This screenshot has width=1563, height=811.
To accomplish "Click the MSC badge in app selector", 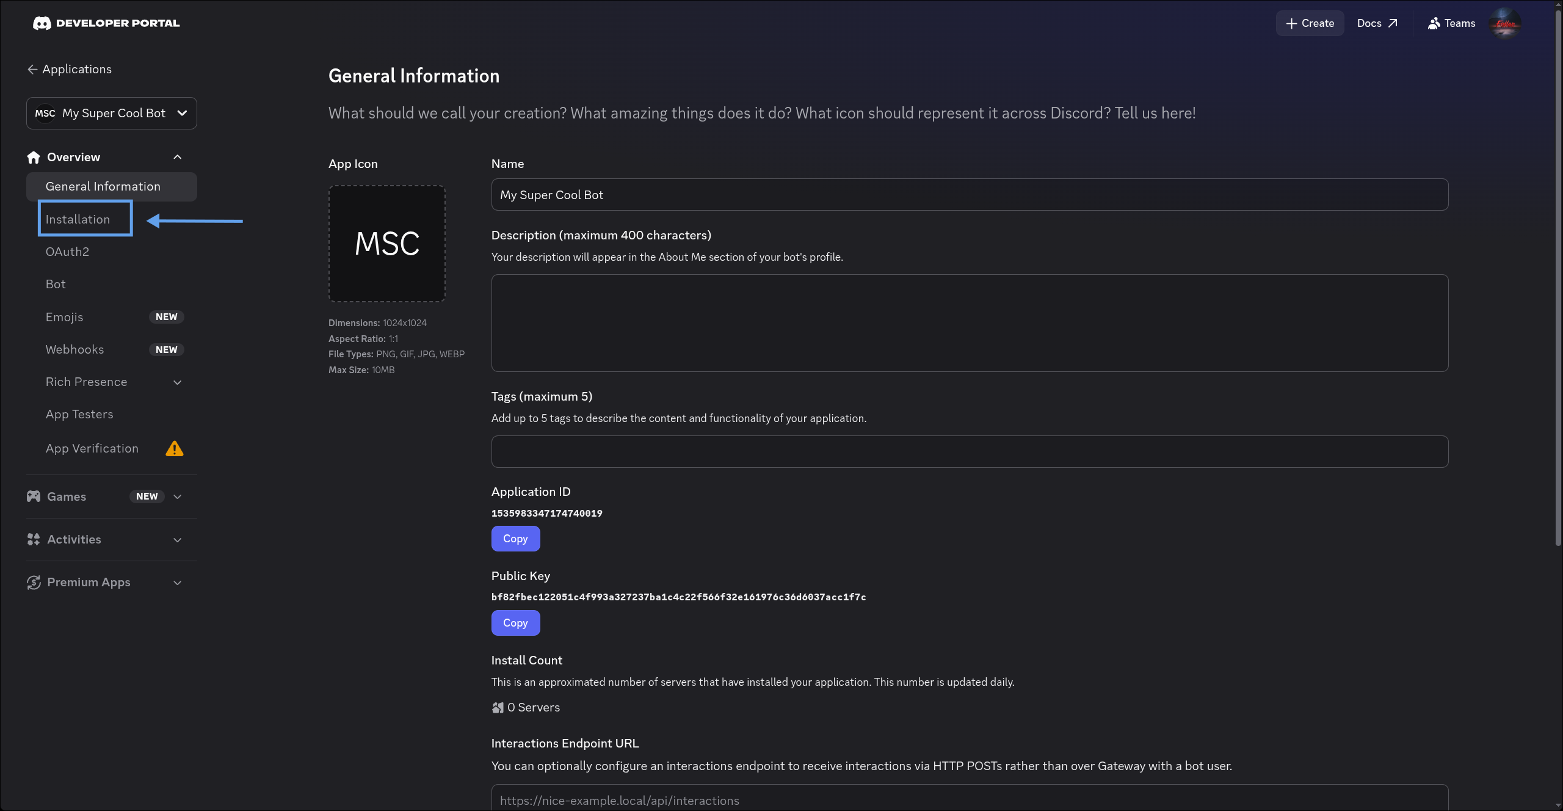I will (45, 114).
